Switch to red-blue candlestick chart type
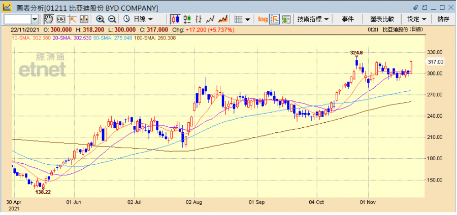This screenshot has height=215, width=457. tap(175, 19)
